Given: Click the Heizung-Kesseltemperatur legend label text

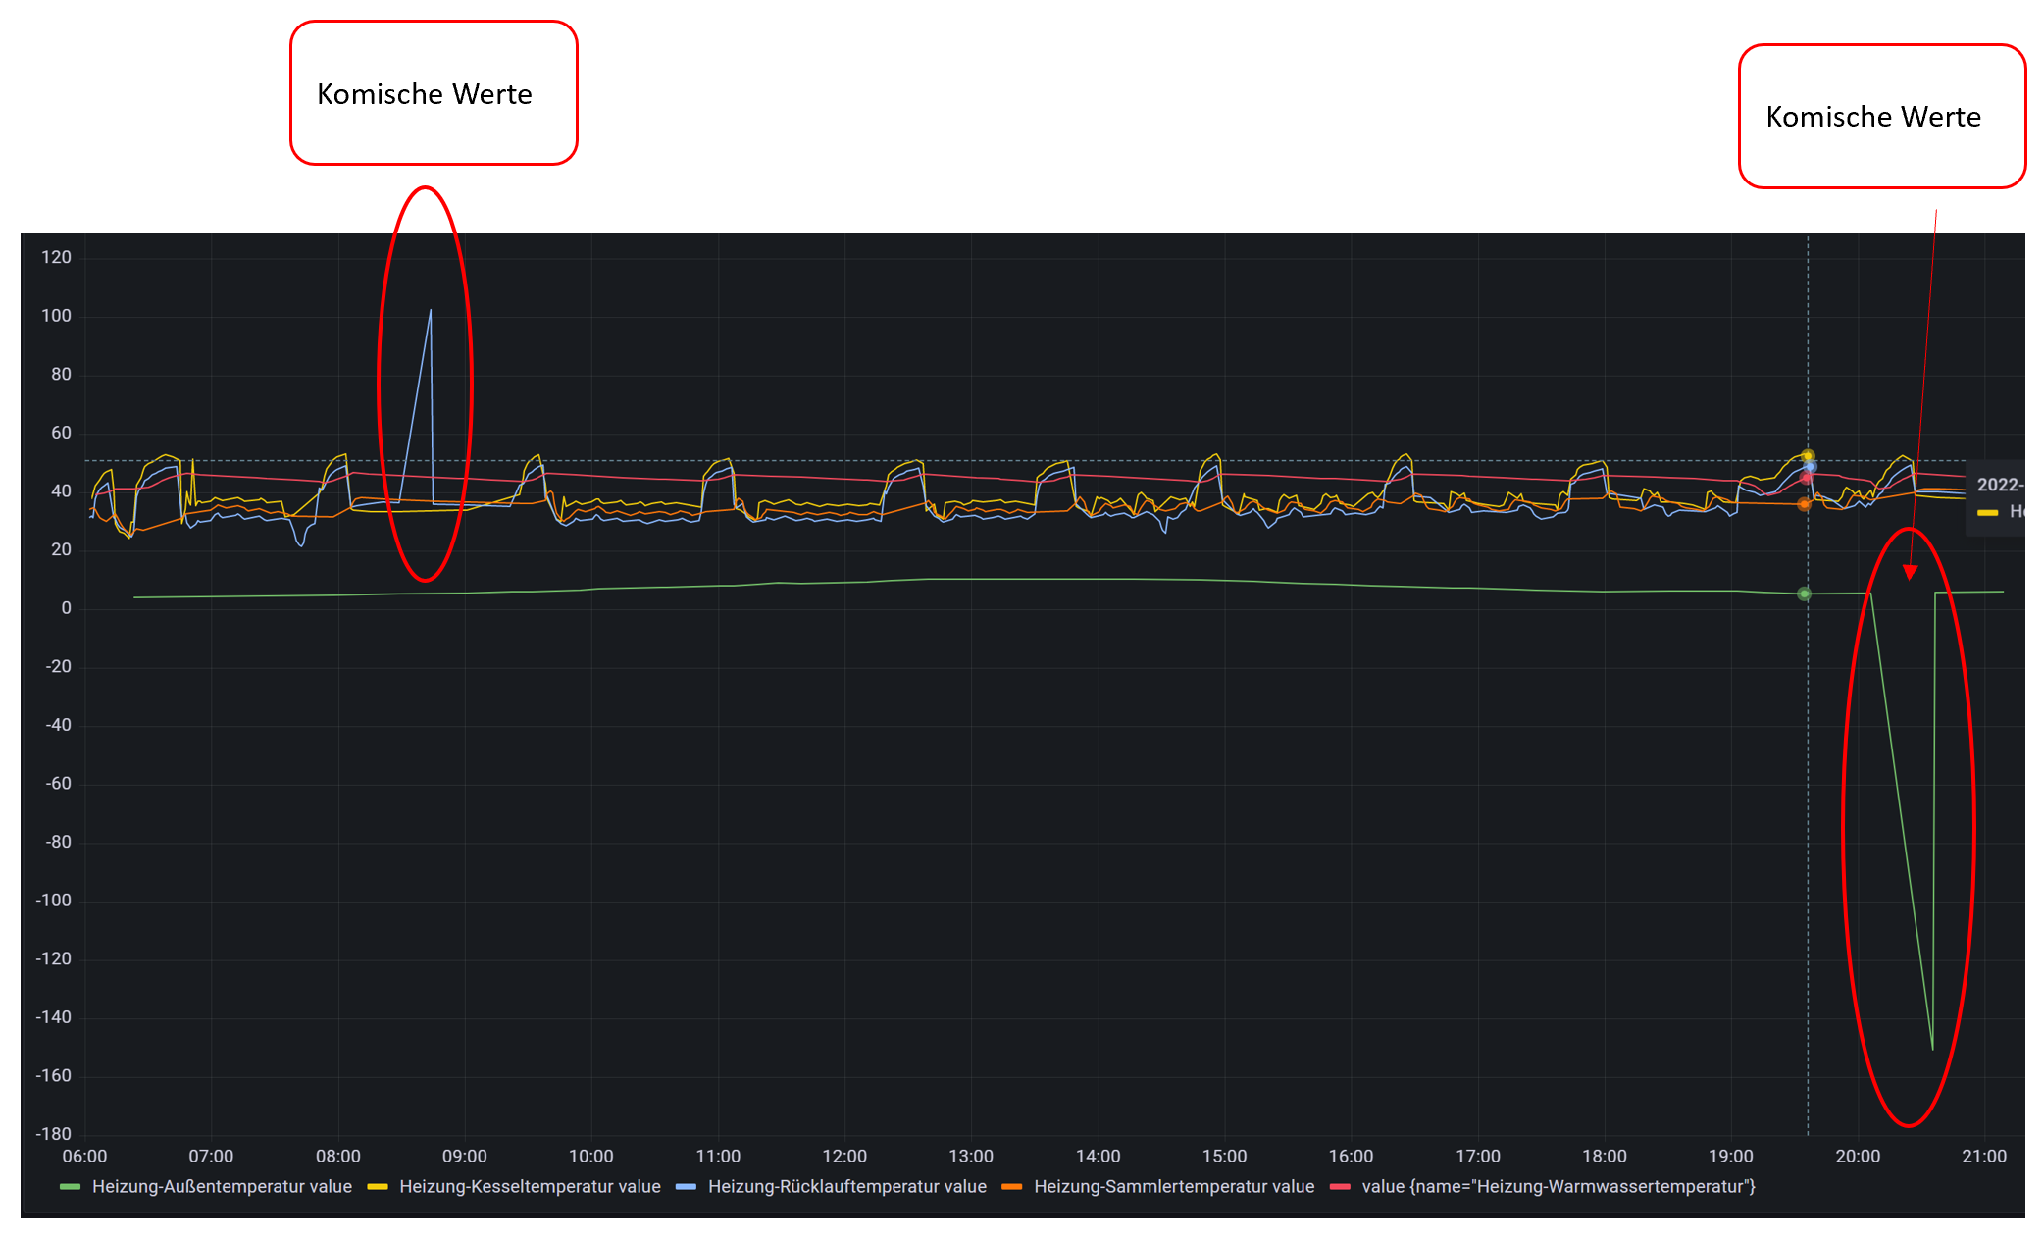Looking at the screenshot, I should click(530, 1186).
